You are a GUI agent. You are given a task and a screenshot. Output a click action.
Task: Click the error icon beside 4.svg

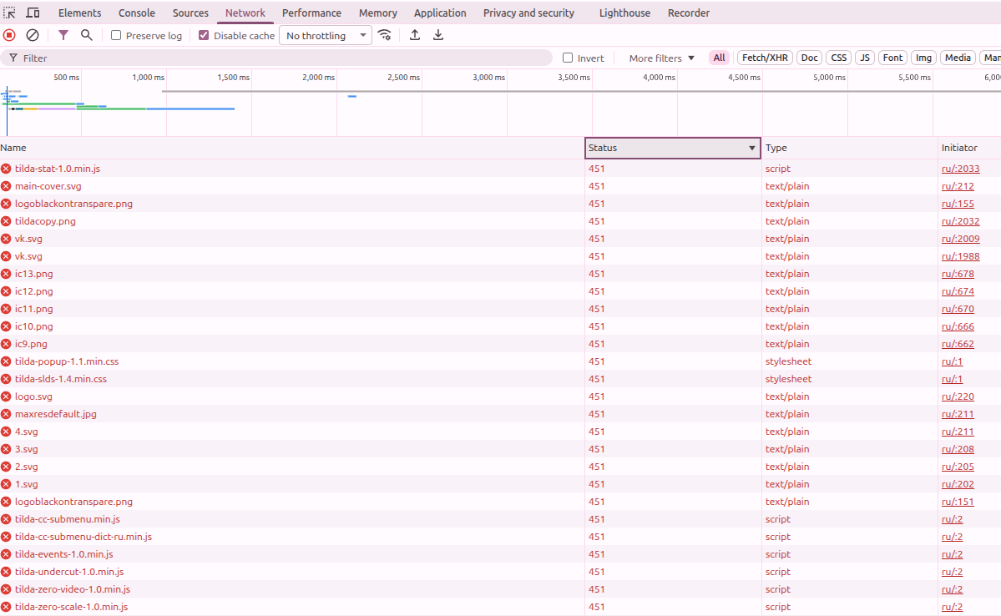click(x=6, y=432)
